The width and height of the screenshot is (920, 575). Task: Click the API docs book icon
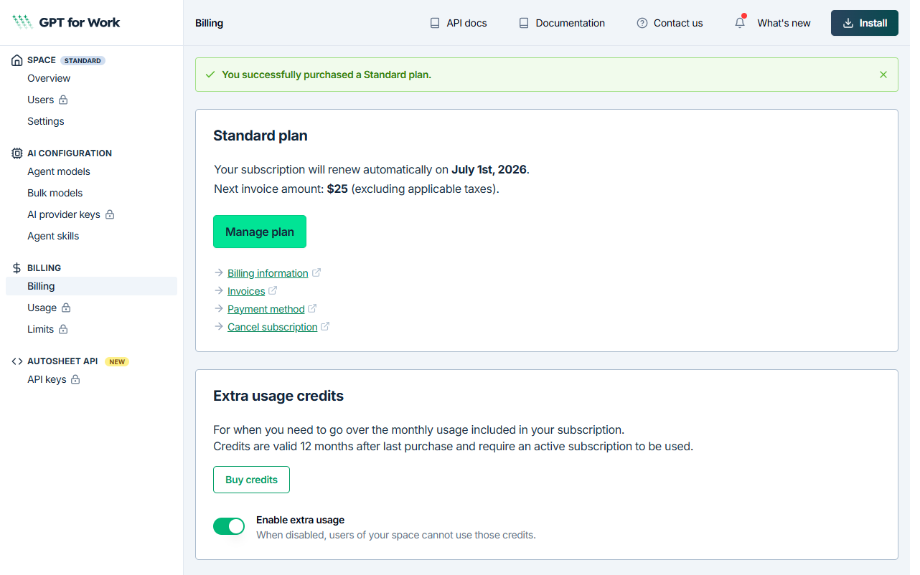click(x=435, y=23)
